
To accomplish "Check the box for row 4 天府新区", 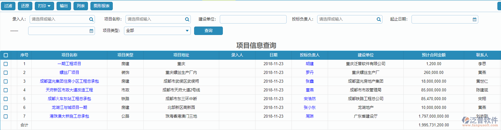I will [x=6, y=90].
